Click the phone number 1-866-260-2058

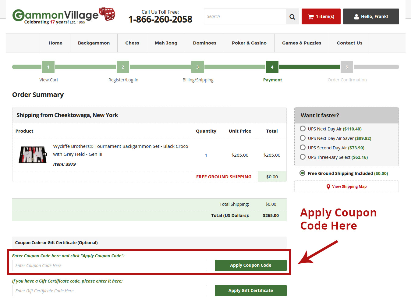[160, 20]
